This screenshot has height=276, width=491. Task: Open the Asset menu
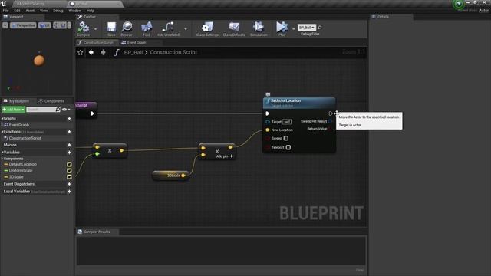tap(30, 11)
